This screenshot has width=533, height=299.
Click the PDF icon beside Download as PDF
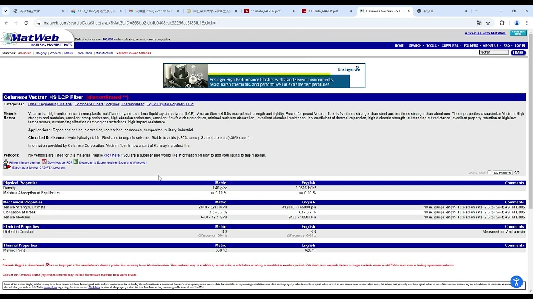[x=44, y=162]
